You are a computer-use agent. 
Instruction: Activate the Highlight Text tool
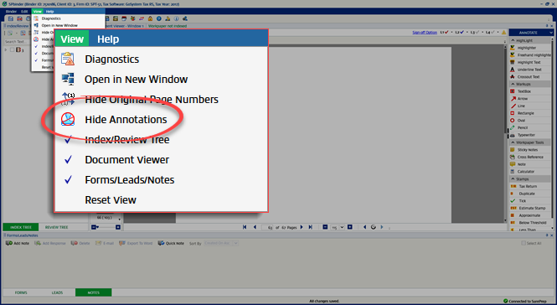click(x=529, y=62)
